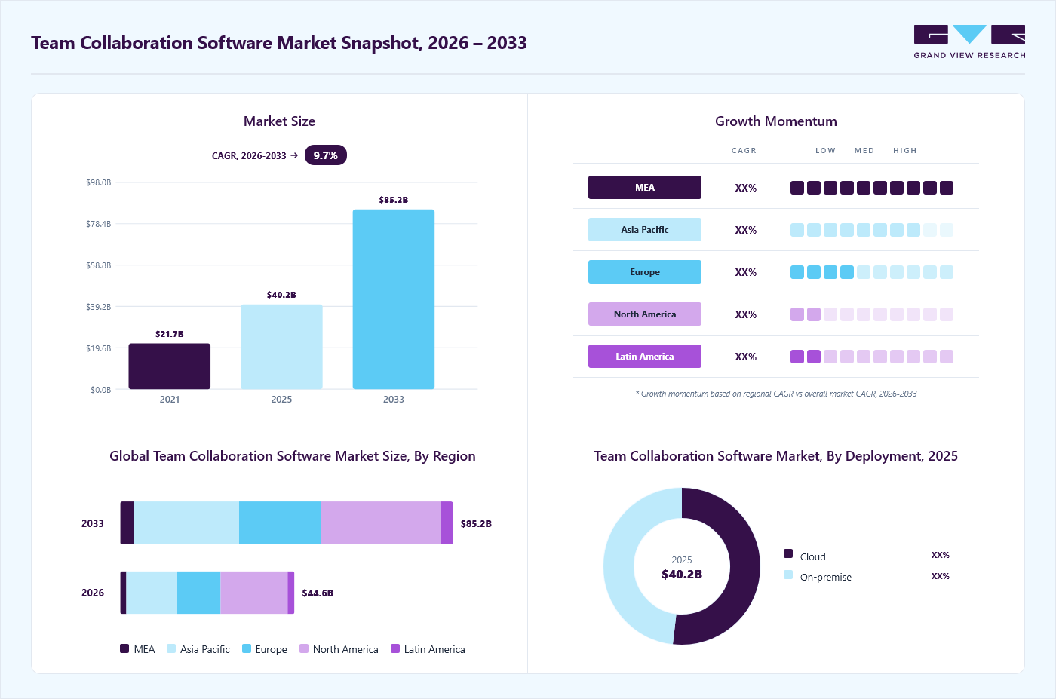Viewport: 1056px width, 699px height.
Task: Click the LOW column header
Action: coord(825,151)
